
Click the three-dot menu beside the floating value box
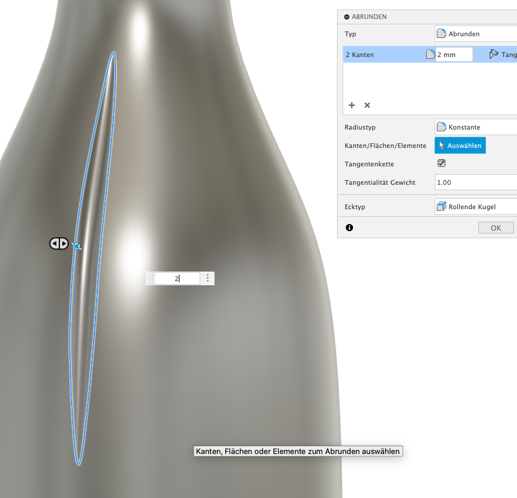click(x=207, y=278)
